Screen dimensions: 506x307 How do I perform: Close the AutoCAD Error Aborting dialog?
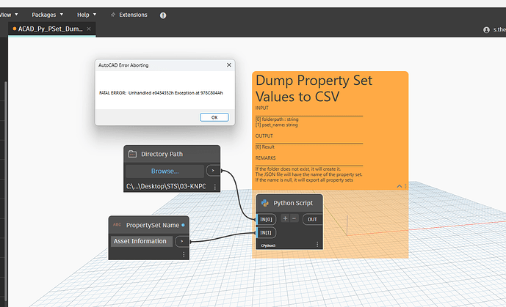(x=229, y=65)
